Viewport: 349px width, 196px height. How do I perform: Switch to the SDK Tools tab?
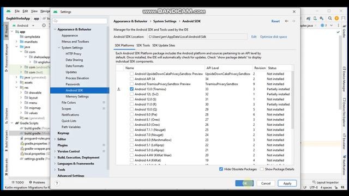tap(143, 45)
